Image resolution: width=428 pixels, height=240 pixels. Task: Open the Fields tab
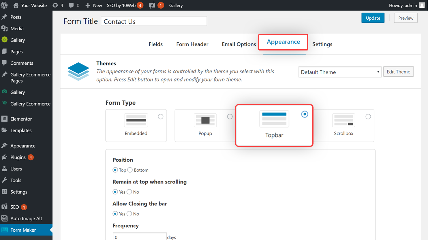click(x=156, y=44)
